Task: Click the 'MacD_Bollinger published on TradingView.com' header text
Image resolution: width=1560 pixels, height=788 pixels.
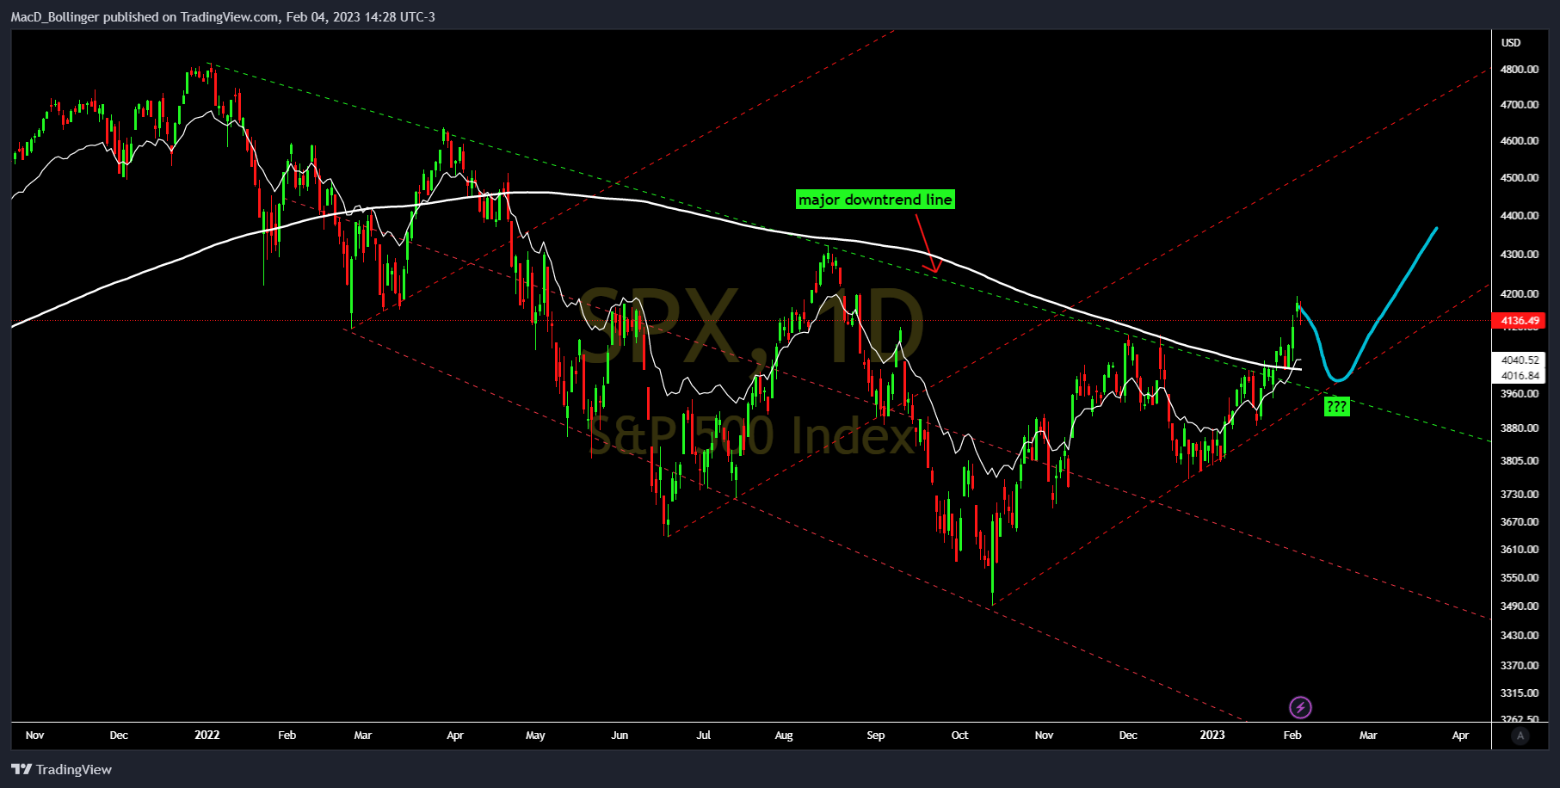Action: (145, 17)
